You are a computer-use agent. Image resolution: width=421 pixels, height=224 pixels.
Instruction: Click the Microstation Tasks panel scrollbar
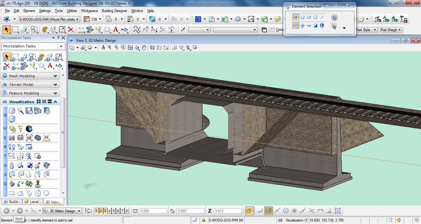coord(63,133)
